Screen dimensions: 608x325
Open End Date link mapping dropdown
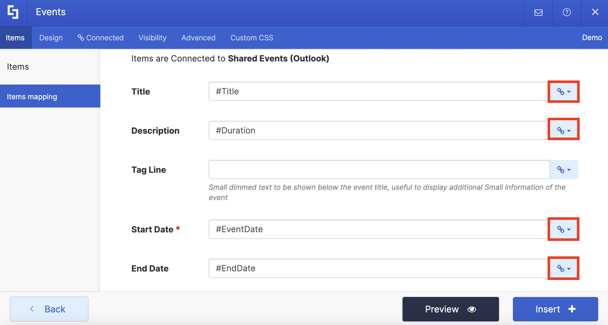tap(564, 268)
